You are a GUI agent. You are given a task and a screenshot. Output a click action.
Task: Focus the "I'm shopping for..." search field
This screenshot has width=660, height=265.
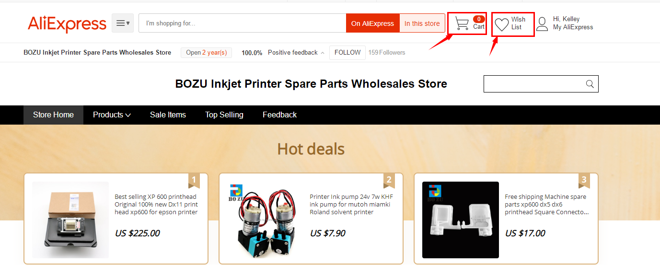click(242, 23)
